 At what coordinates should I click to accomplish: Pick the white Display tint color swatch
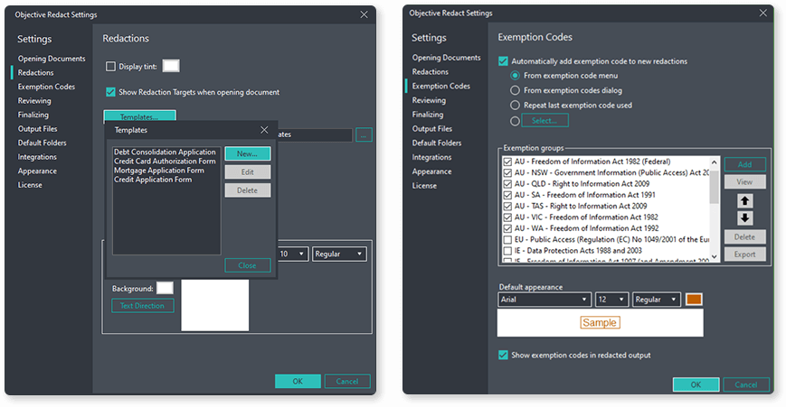point(170,66)
